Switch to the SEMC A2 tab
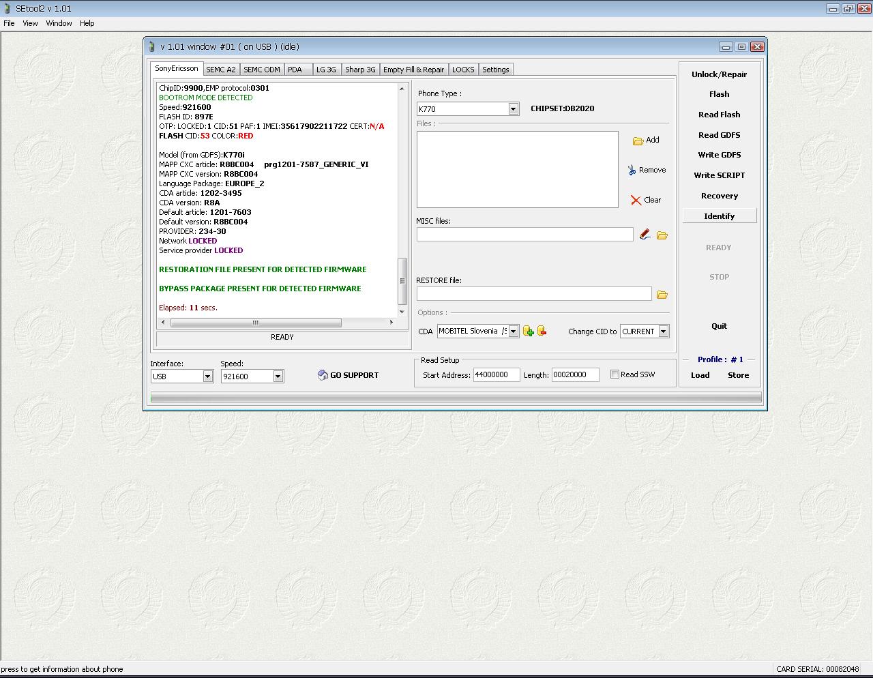The image size is (873, 678). point(221,70)
